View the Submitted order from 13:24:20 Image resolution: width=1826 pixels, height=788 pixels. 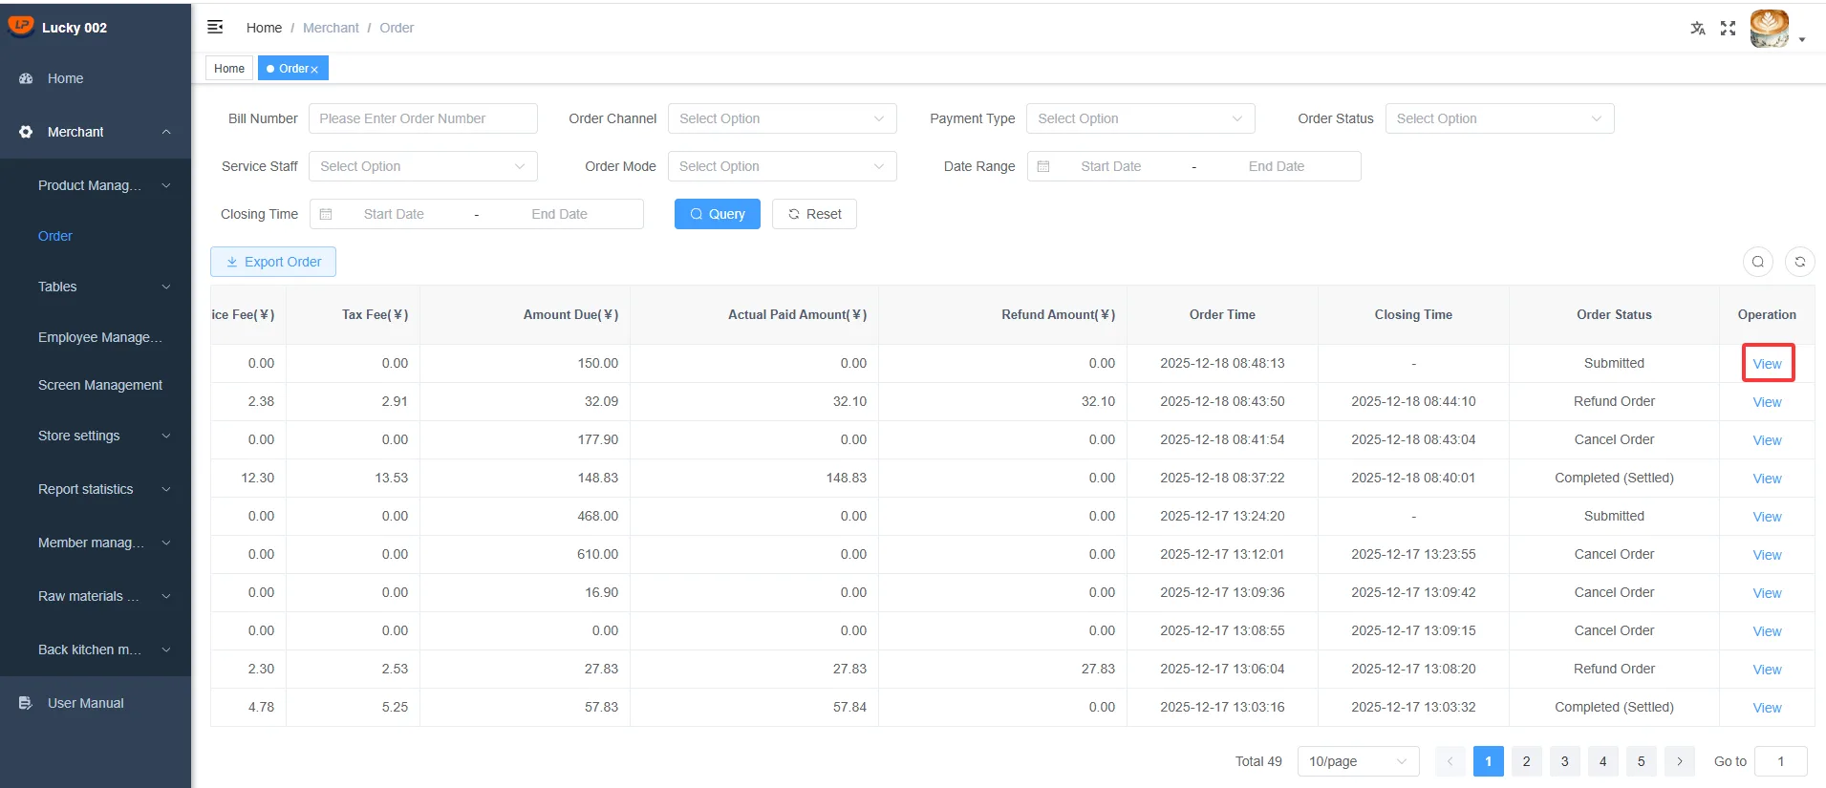(x=1768, y=517)
